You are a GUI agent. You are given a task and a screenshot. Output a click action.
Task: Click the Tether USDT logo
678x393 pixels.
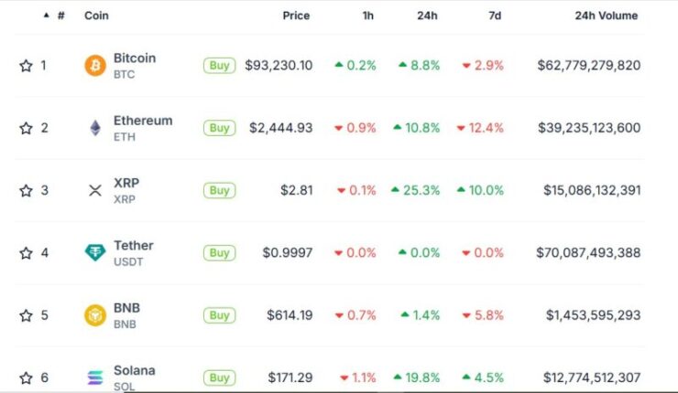95,252
